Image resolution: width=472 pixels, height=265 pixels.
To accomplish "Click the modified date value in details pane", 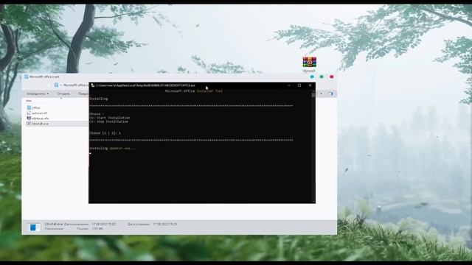I will (103, 224).
